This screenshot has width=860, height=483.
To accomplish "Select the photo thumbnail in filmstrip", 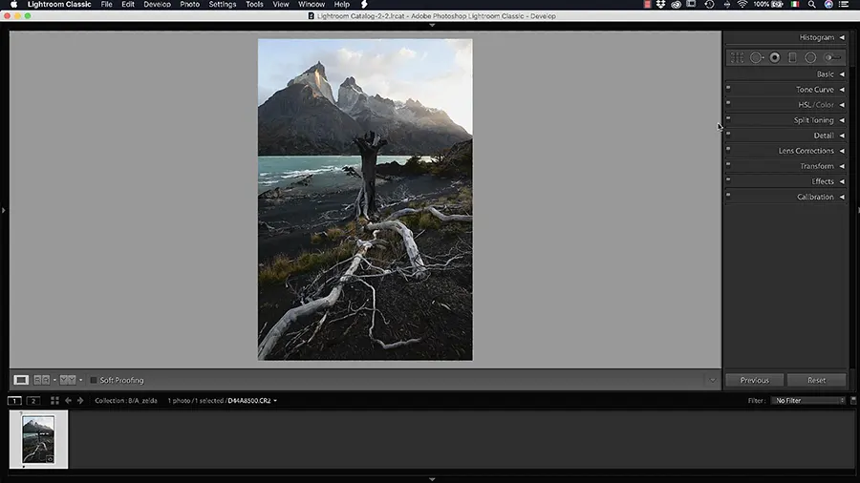I will [38, 439].
